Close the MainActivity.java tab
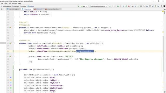Screen dimensions: 166x93 (20, 9)
